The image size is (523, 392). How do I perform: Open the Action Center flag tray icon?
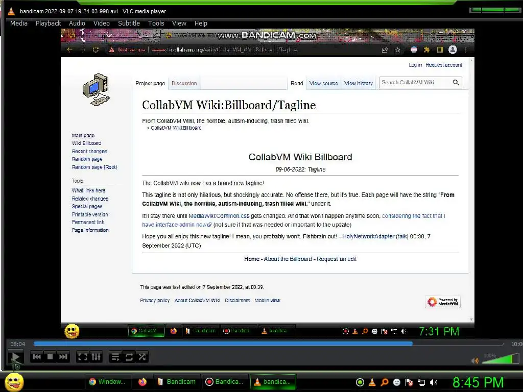409,382
